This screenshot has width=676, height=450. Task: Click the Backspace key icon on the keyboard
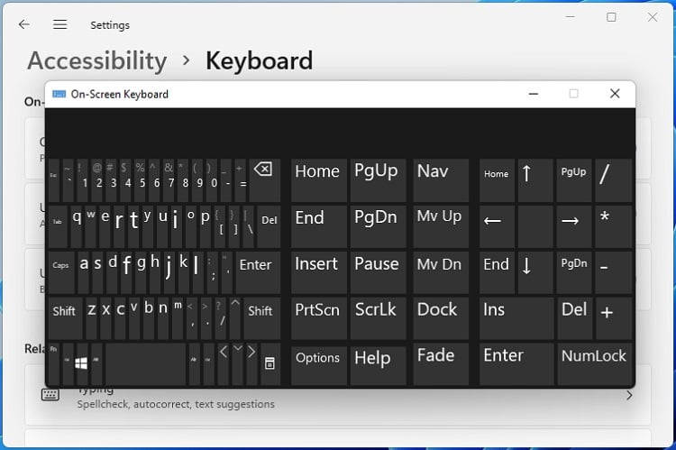point(264,180)
